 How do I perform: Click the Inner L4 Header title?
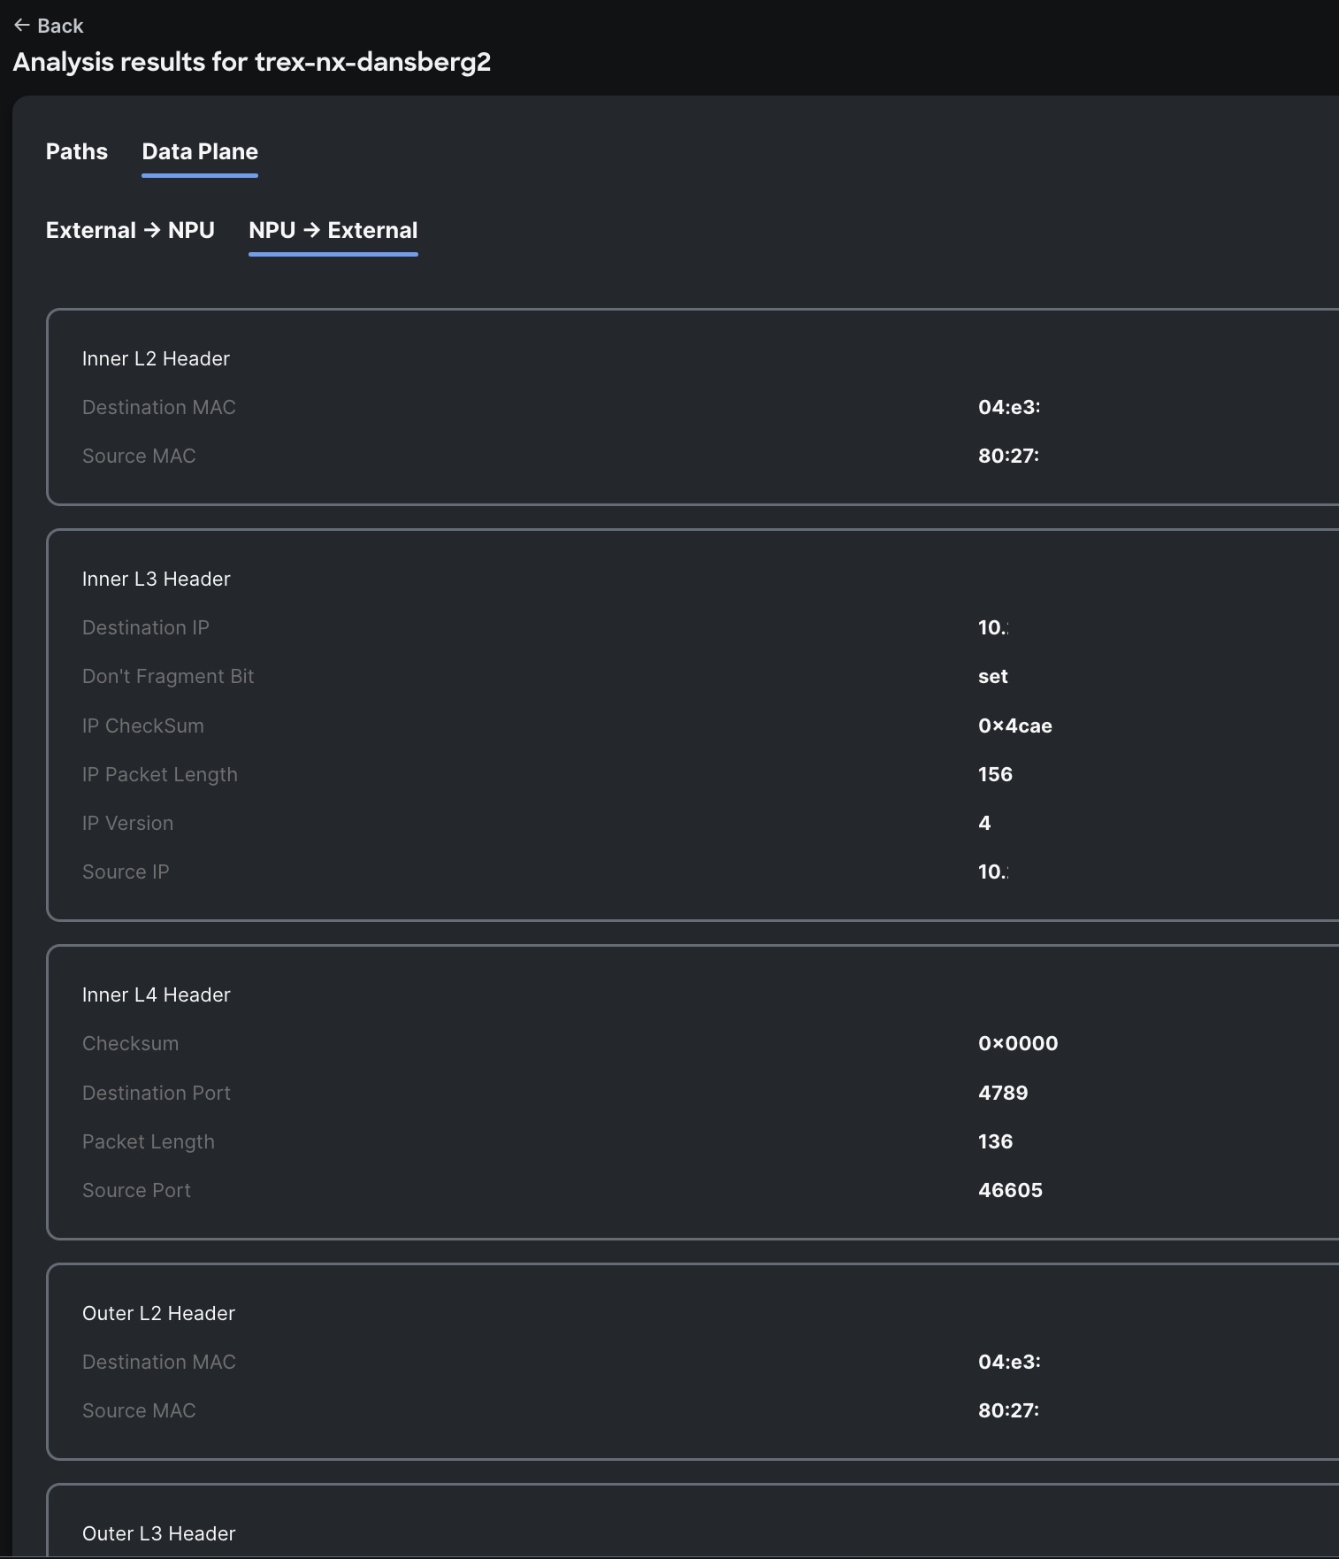pyautogui.click(x=156, y=995)
